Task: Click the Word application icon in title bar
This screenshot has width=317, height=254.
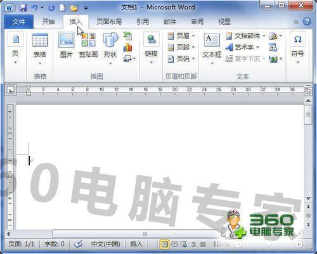Action: (x=9, y=8)
